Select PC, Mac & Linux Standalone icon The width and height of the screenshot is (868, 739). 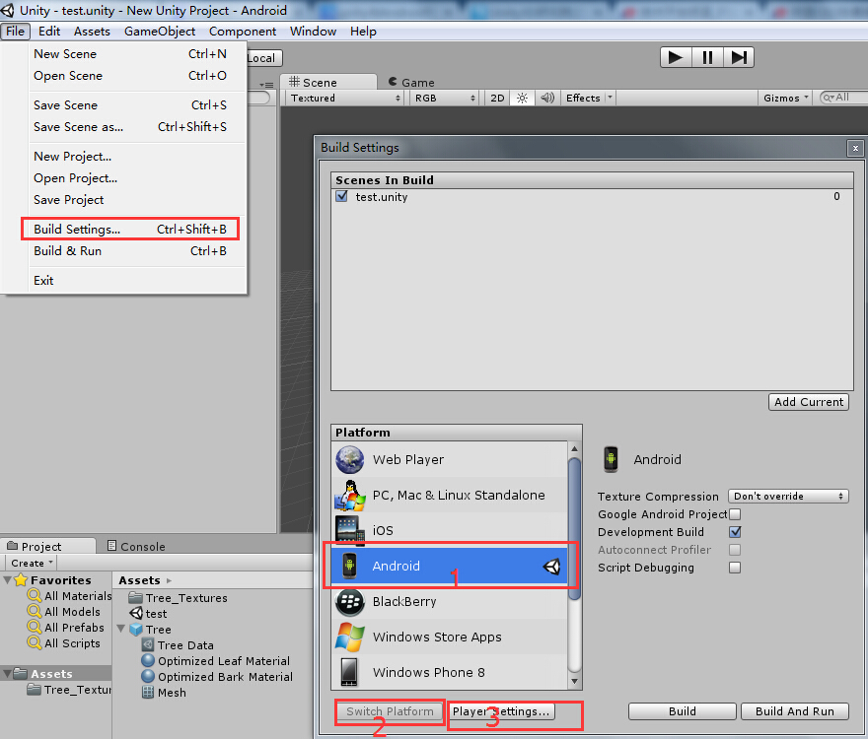tap(350, 495)
